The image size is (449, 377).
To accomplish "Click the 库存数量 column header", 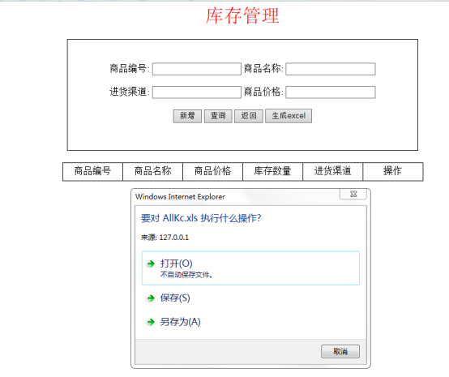I will 272,171.
